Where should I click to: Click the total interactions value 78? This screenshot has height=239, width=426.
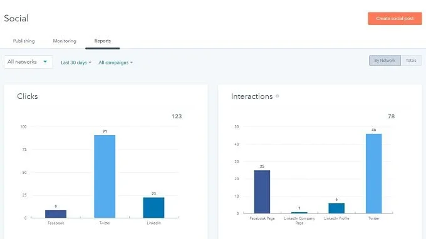[391, 116]
